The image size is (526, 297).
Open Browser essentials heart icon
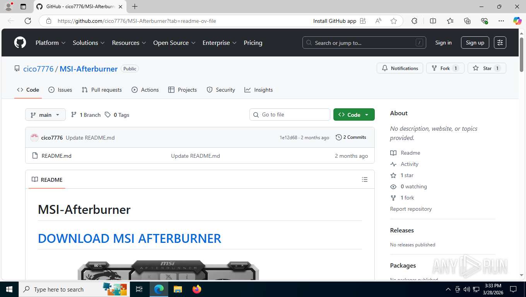coord(484,21)
